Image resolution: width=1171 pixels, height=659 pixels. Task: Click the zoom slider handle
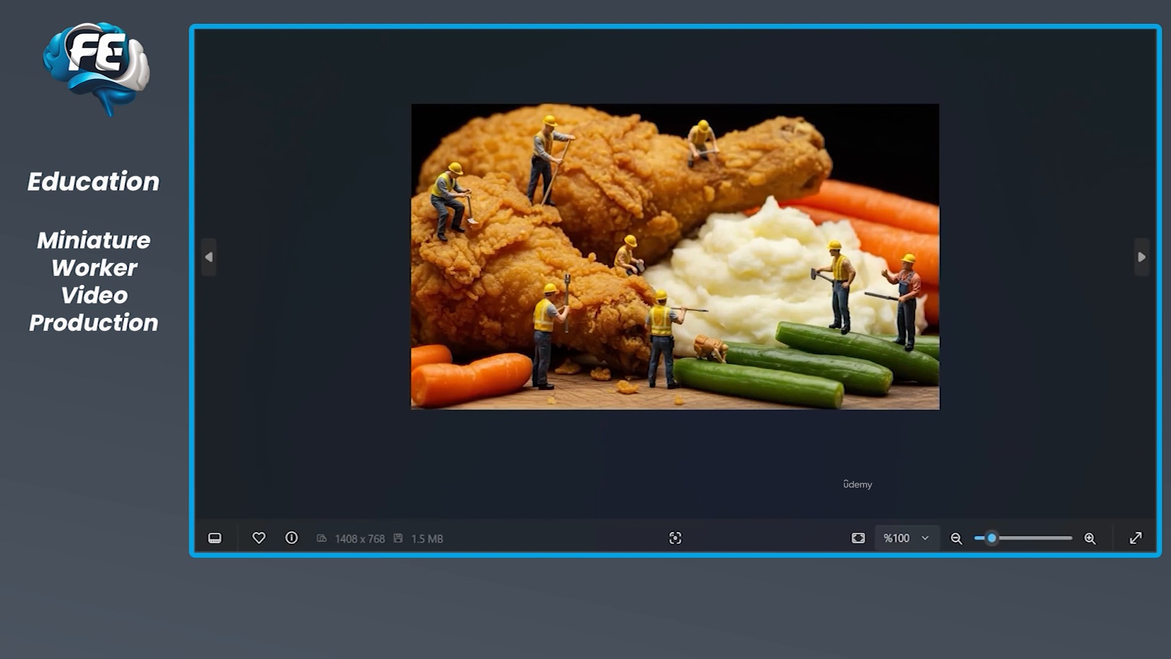[992, 538]
